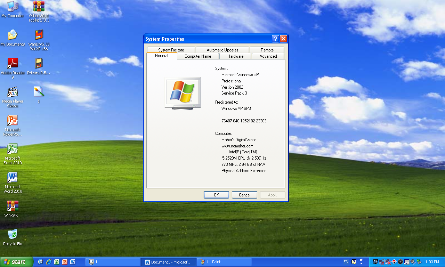Click the volume speaker tray icon
Viewport: 445px width, 267px height.
(413, 262)
